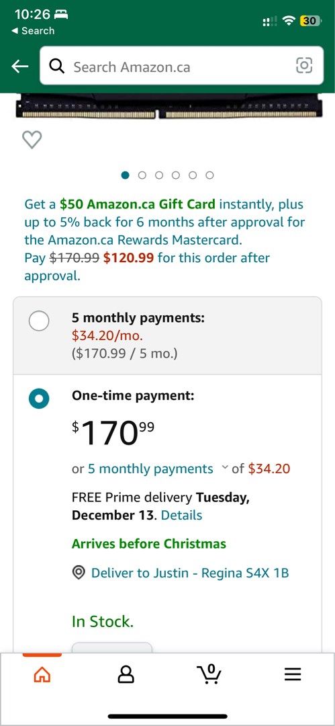This screenshot has height=726, width=335.
Task: Tap the delivery location pin icon
Action: (x=79, y=573)
